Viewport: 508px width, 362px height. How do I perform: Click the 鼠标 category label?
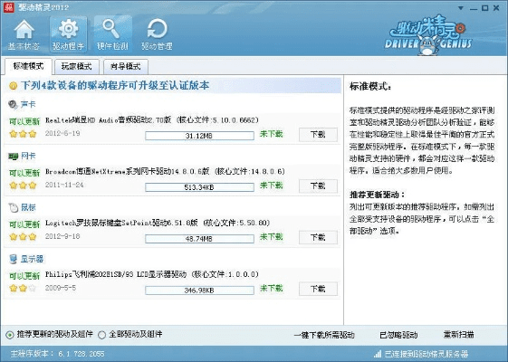click(x=28, y=207)
